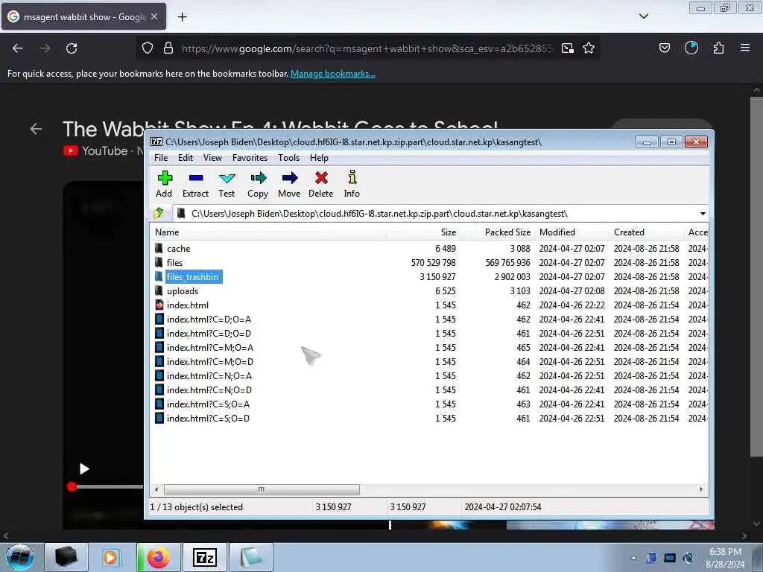Click the Add toolbar icon in 7-Zip
The image size is (763, 572).
tap(165, 178)
